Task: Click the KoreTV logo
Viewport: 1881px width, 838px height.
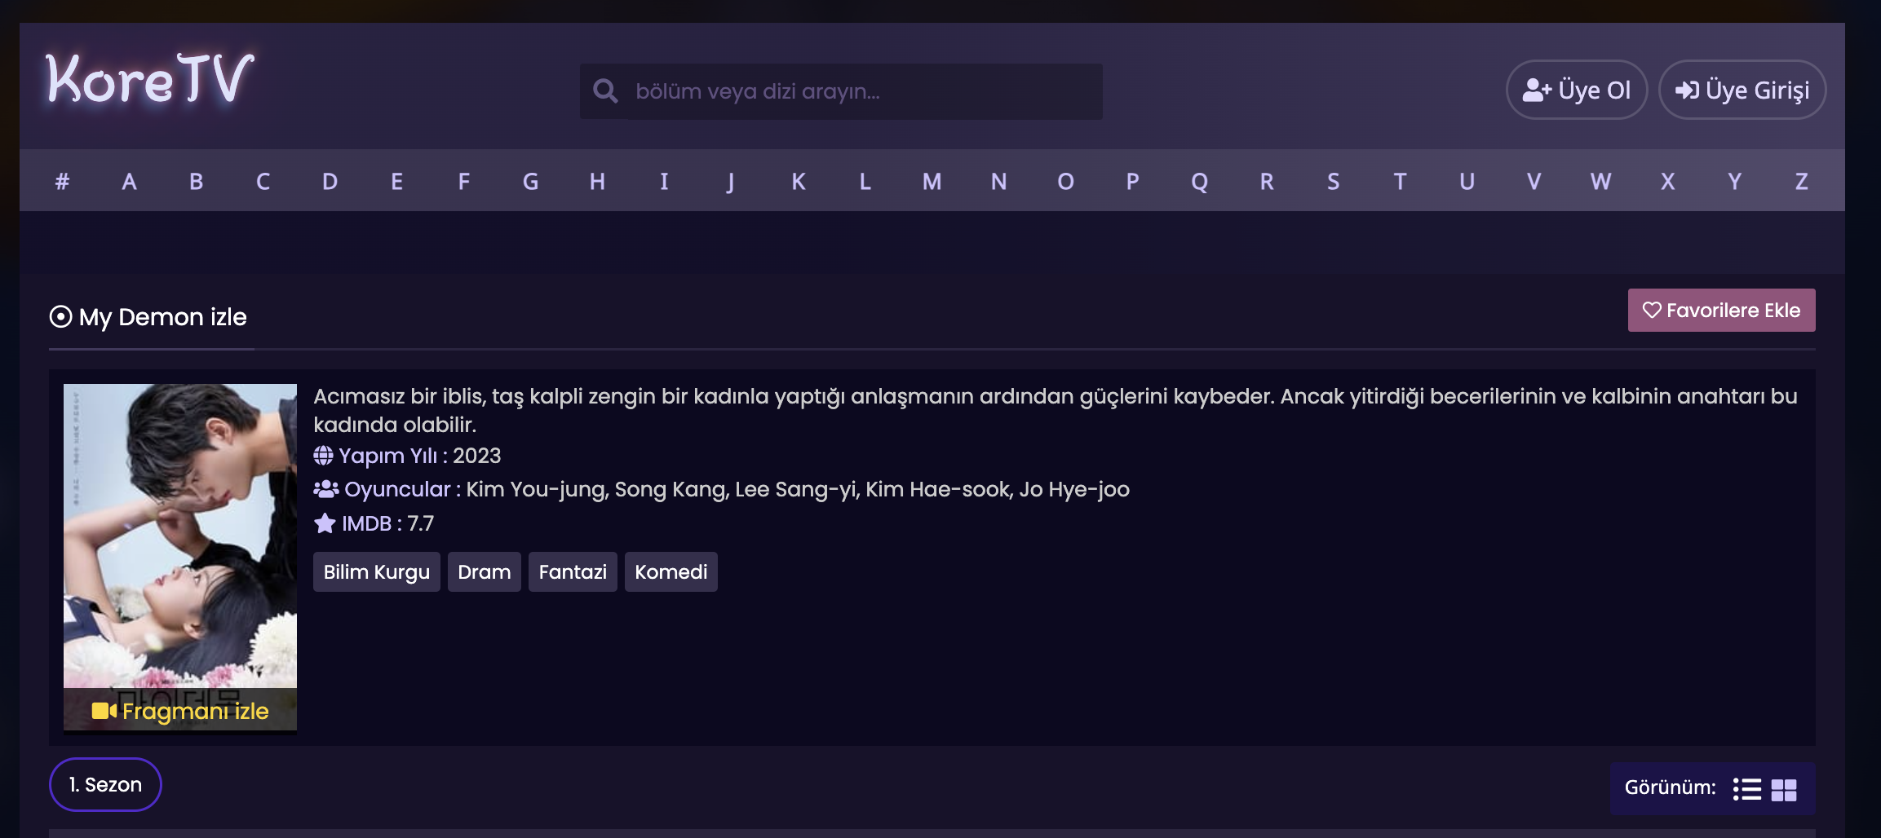Action: [150, 80]
